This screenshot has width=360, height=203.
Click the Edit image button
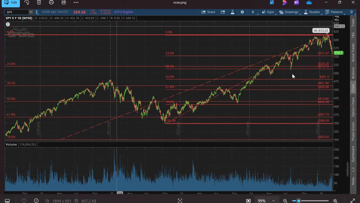tap(11, 3)
